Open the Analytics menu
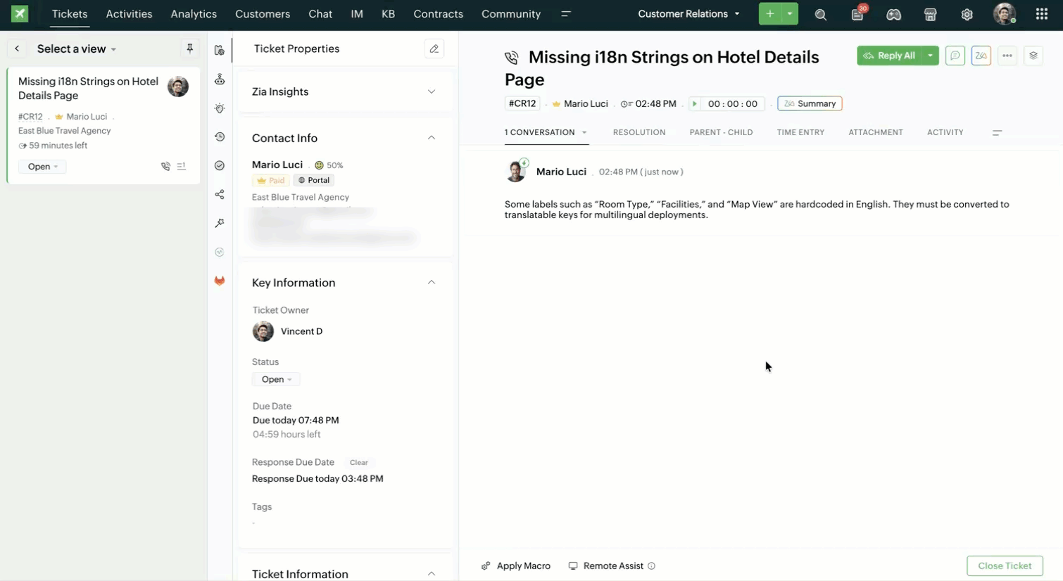The height and width of the screenshot is (581, 1063). pos(194,14)
